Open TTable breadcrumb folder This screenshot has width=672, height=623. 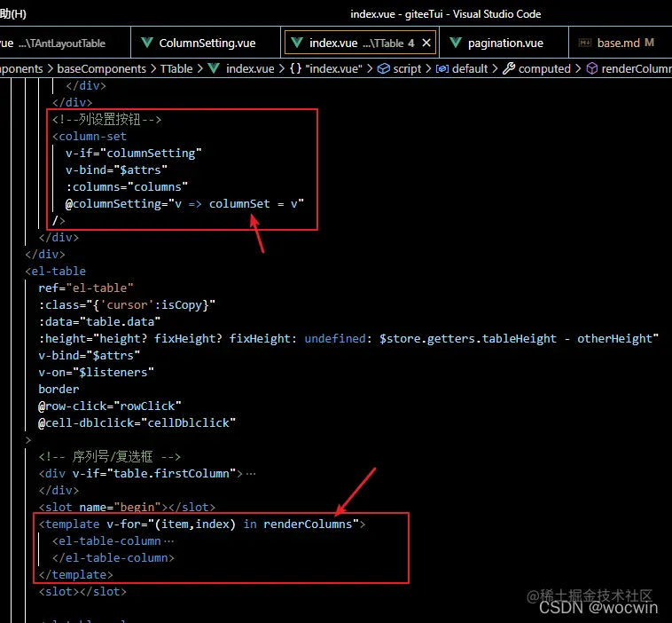tap(176, 68)
